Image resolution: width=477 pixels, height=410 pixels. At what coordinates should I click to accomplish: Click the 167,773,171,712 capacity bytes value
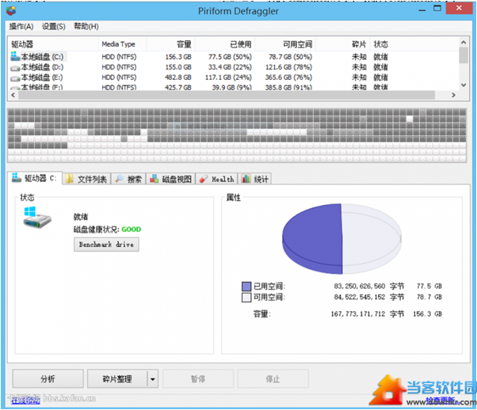[358, 314]
